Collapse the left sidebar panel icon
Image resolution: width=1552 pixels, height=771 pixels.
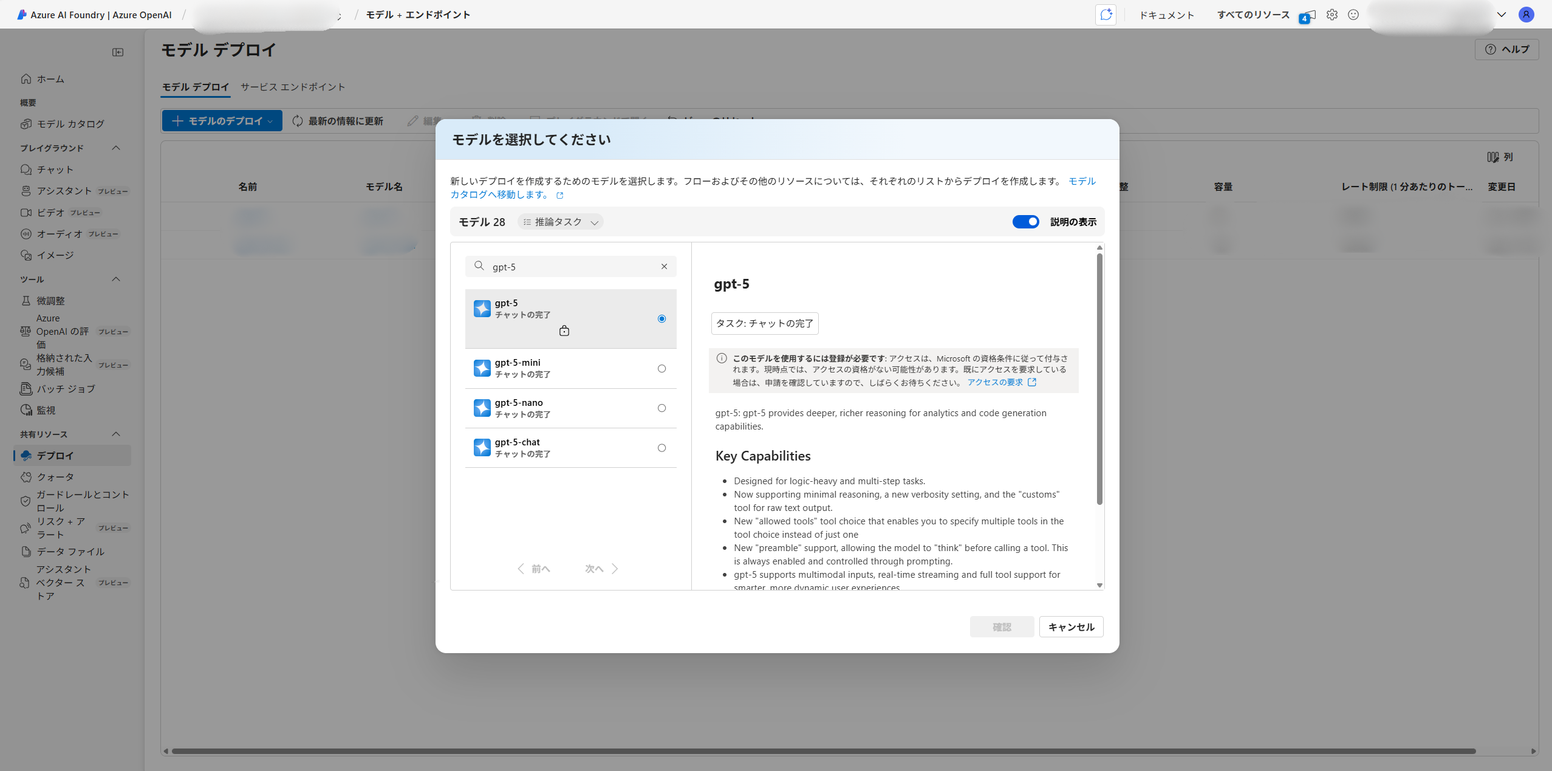click(118, 52)
